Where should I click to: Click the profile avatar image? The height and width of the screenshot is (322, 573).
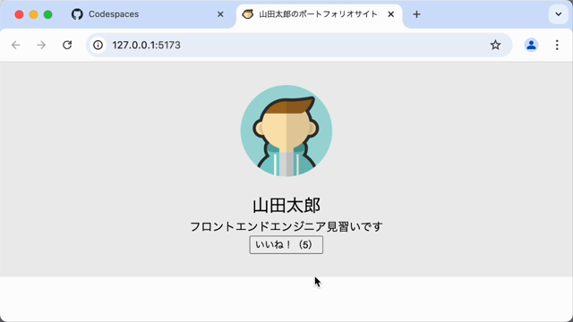pos(286,131)
